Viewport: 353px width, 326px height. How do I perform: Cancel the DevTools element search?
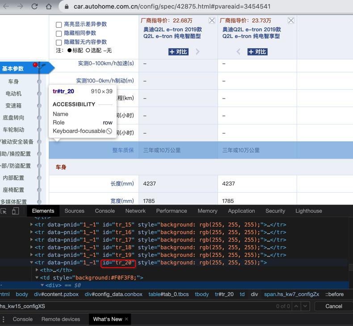(333, 306)
